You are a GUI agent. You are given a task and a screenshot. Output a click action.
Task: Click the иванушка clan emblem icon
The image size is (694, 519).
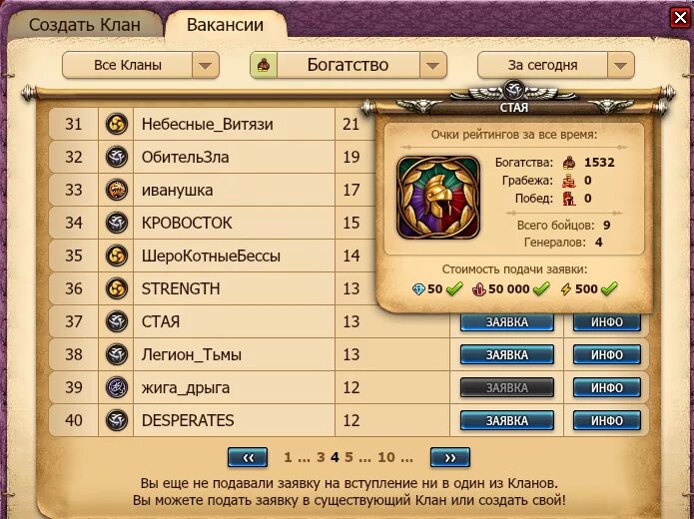pyautogui.click(x=117, y=190)
